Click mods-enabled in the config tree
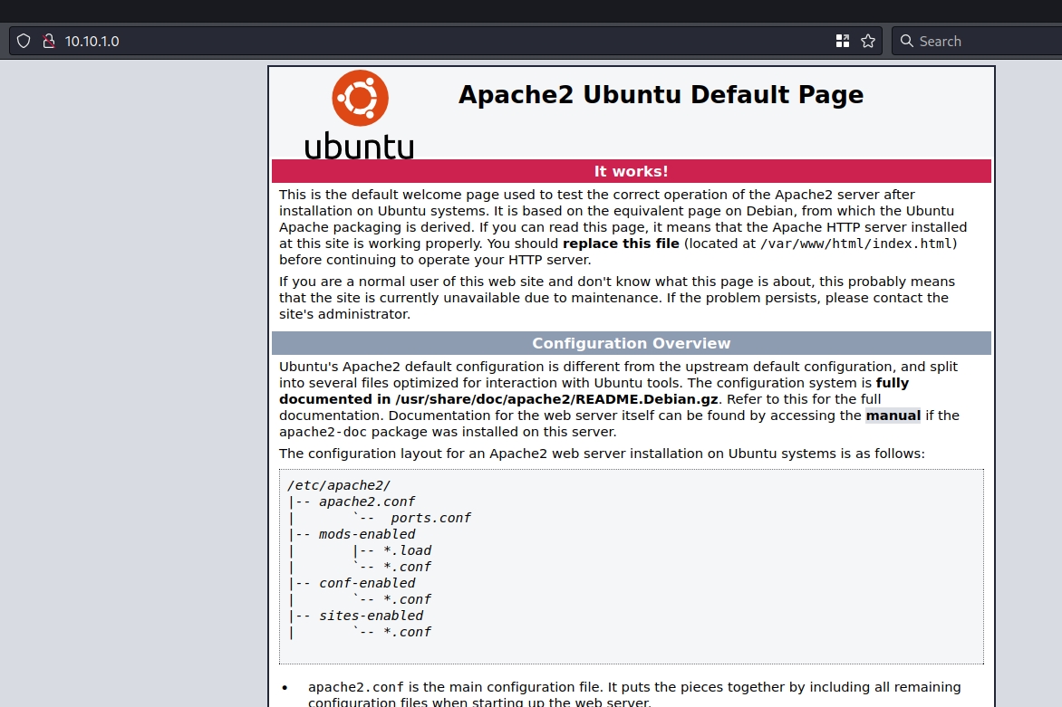Screen dimensions: 1062x707 coord(367,534)
